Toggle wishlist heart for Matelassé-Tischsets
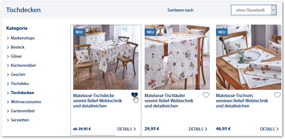 [x=277, y=95]
